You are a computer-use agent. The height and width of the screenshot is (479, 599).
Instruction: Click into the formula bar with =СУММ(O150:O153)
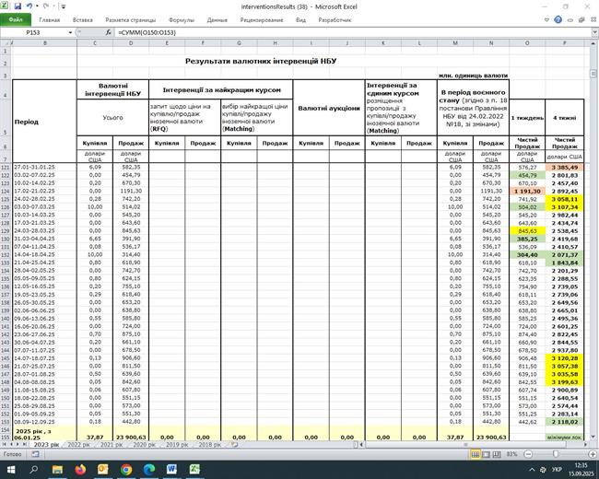pyautogui.click(x=351, y=32)
